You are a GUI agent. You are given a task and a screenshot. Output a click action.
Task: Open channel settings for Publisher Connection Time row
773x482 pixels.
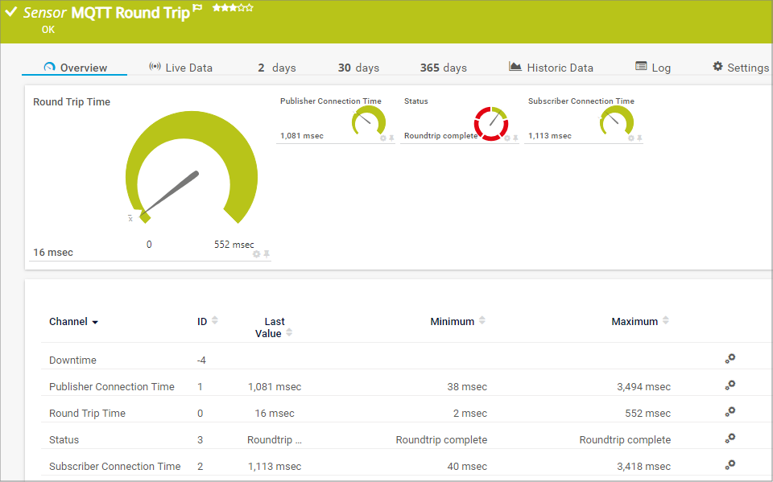(x=730, y=385)
